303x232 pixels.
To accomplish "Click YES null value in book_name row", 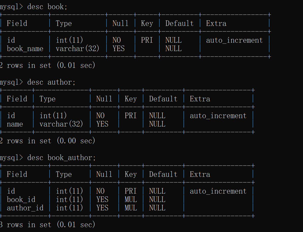I will coord(118,49).
